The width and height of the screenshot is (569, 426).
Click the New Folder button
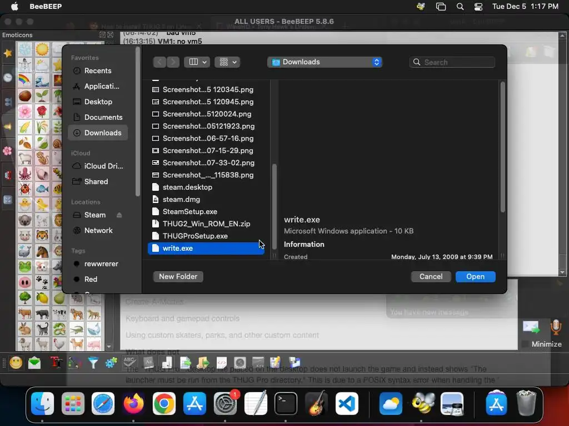coord(178,276)
